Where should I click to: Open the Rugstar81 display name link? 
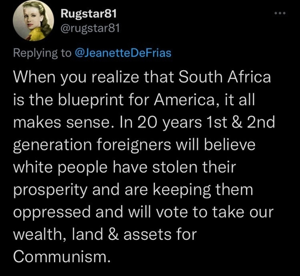coord(88,14)
